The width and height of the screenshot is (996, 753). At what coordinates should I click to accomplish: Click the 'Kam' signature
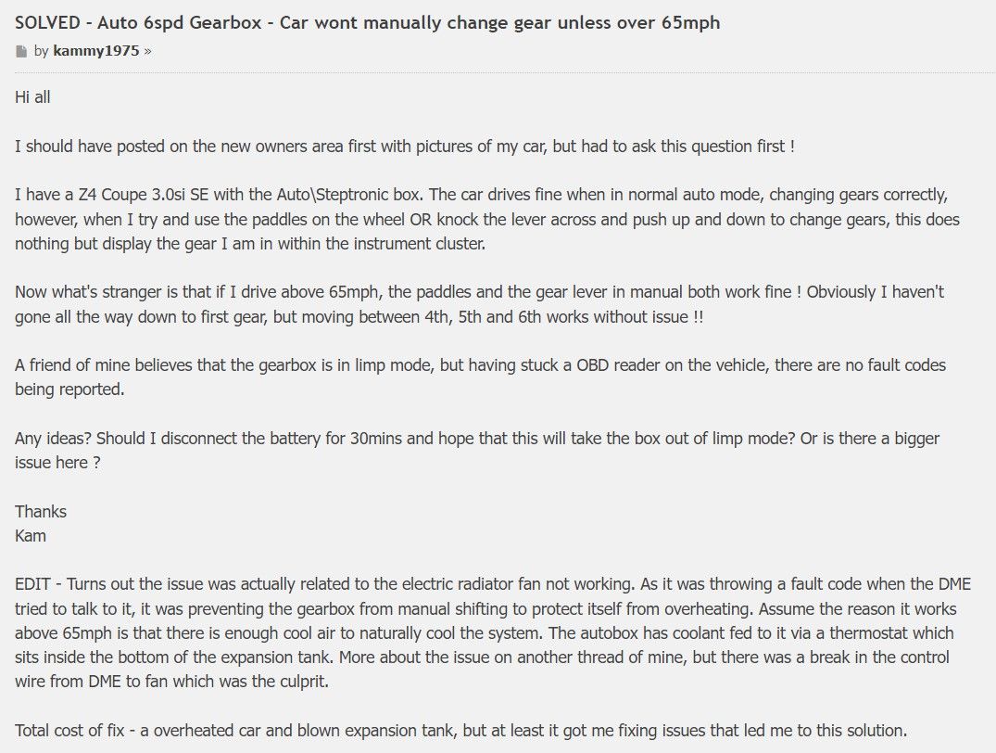point(31,535)
